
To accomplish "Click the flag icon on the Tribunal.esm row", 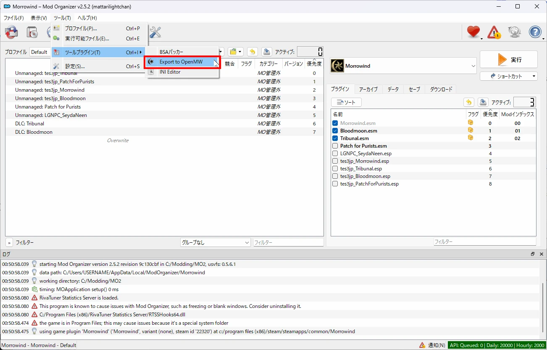I will (x=471, y=138).
